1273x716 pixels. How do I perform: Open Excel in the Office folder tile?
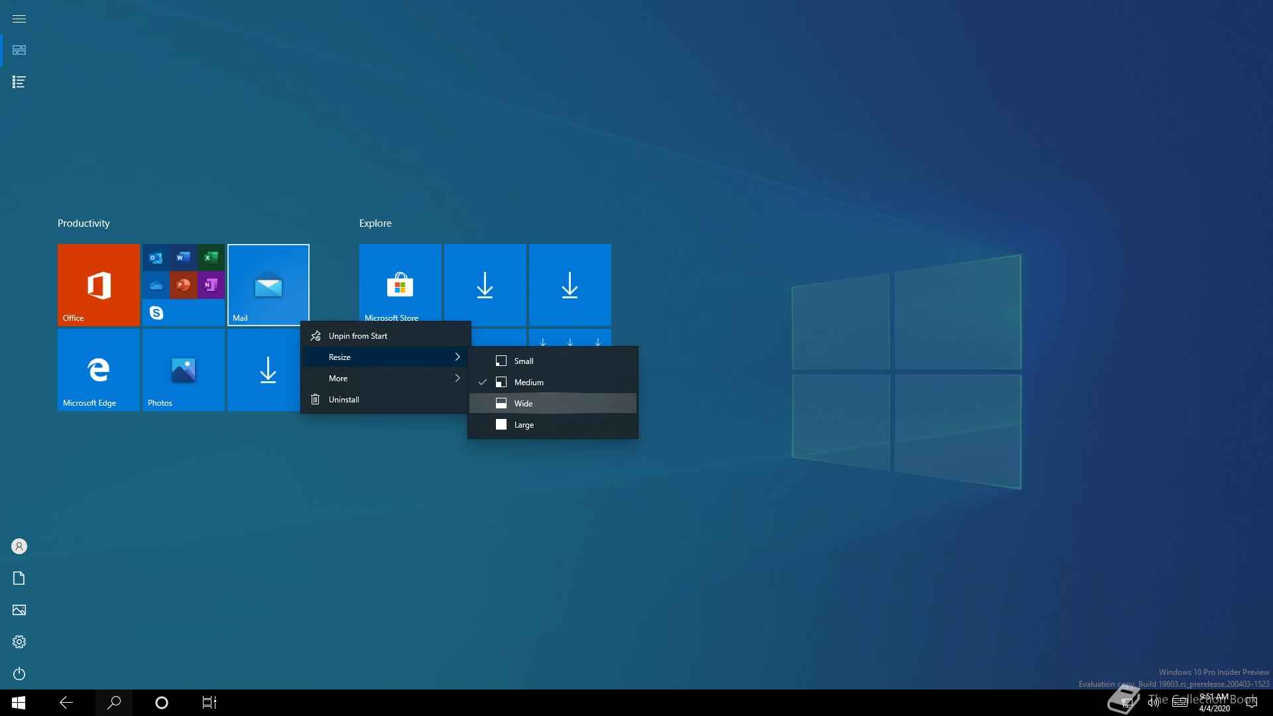tap(211, 257)
